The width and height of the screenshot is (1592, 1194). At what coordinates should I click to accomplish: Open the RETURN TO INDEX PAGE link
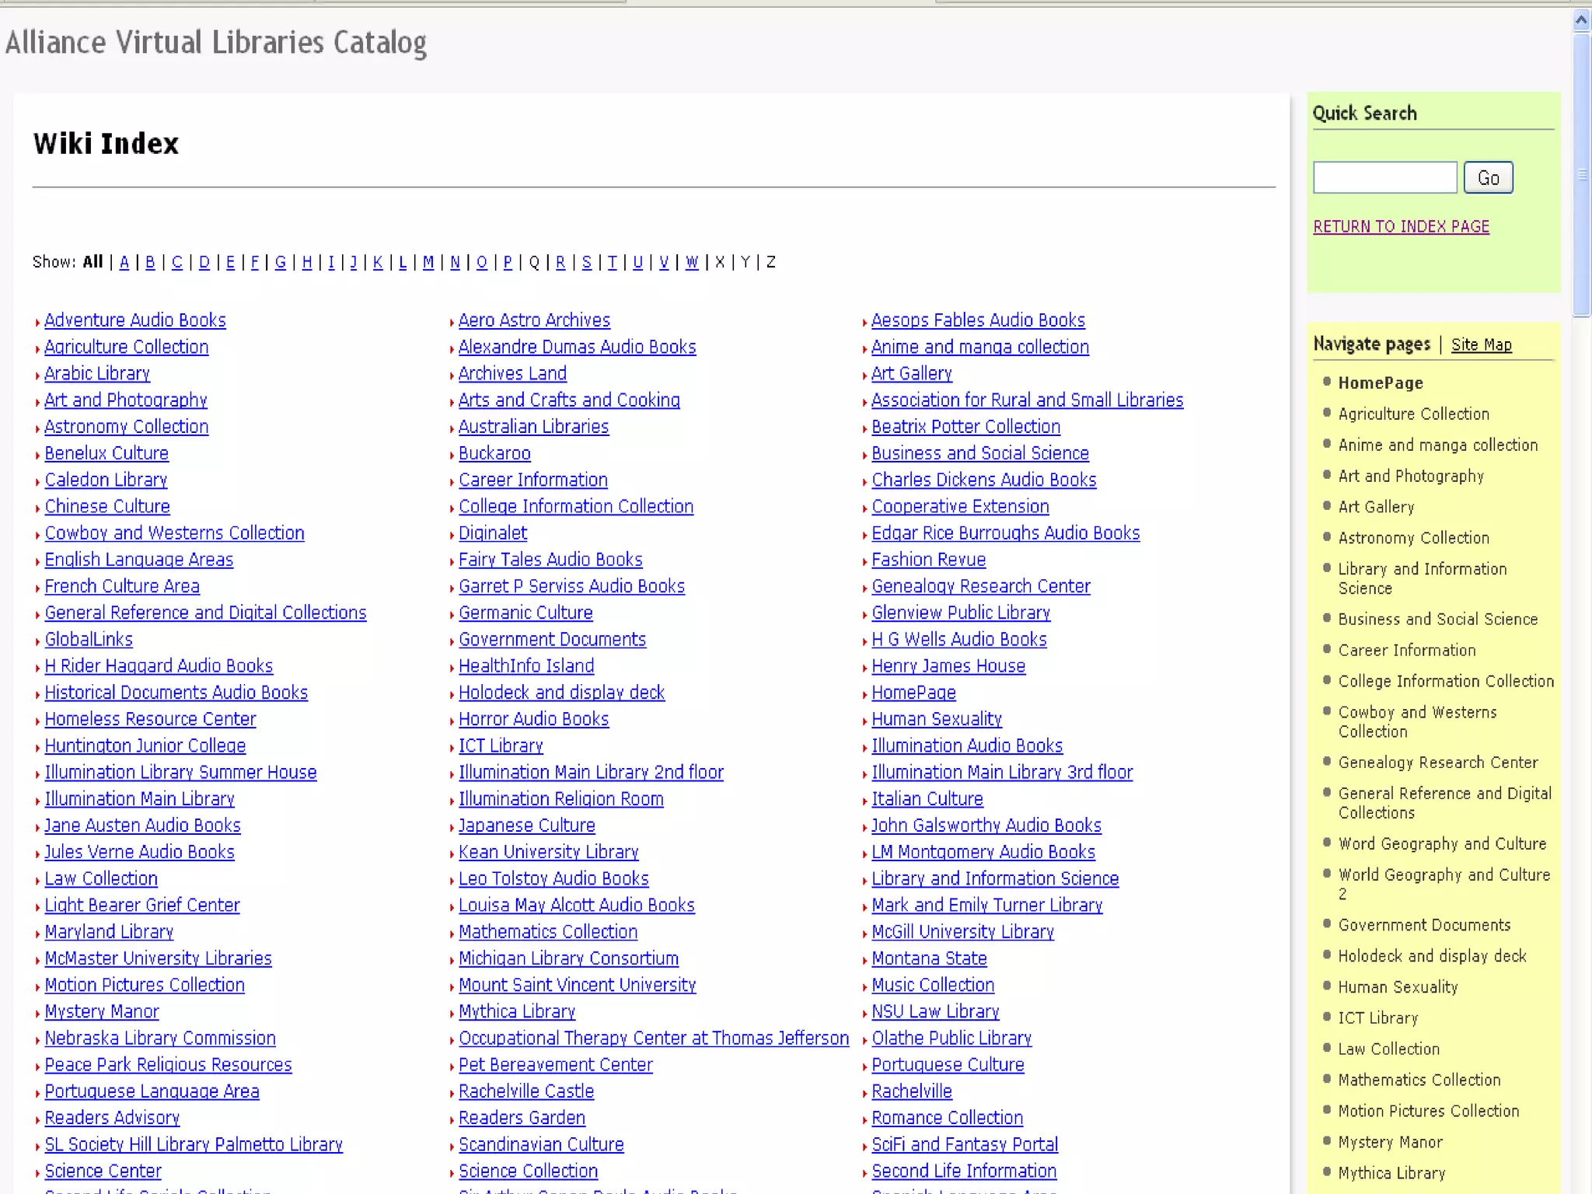point(1401,226)
